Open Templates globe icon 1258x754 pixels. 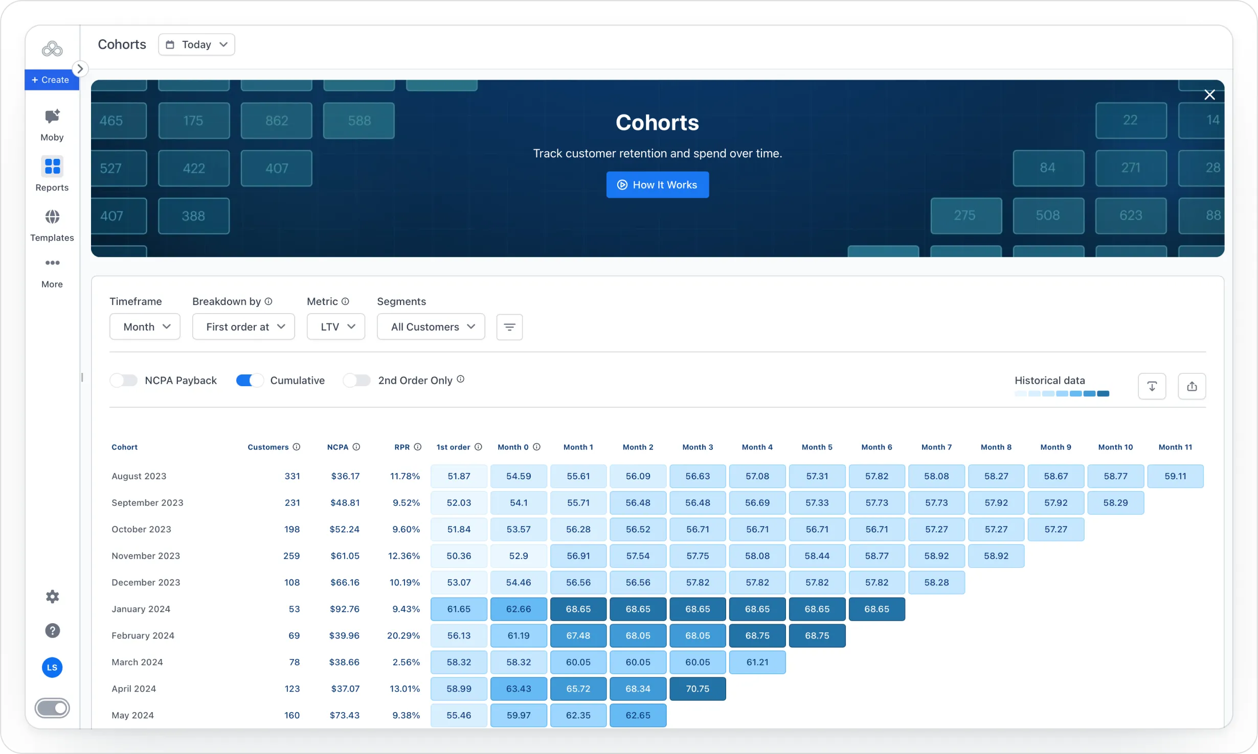52,217
